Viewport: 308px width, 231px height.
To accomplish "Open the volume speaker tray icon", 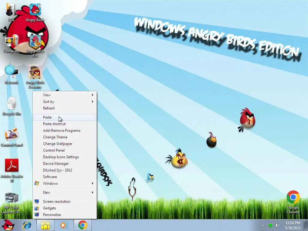I will 278,226.
